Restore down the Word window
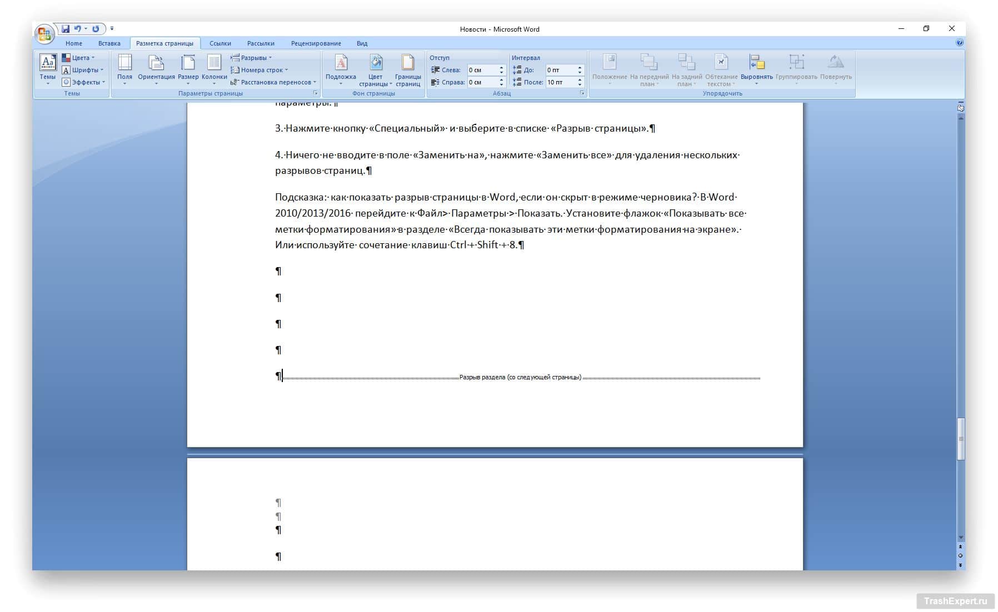 click(926, 28)
